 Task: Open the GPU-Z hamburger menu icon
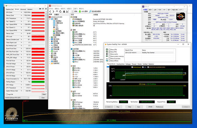[46, 9]
